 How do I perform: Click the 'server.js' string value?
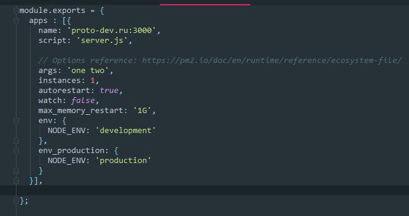click(102, 41)
